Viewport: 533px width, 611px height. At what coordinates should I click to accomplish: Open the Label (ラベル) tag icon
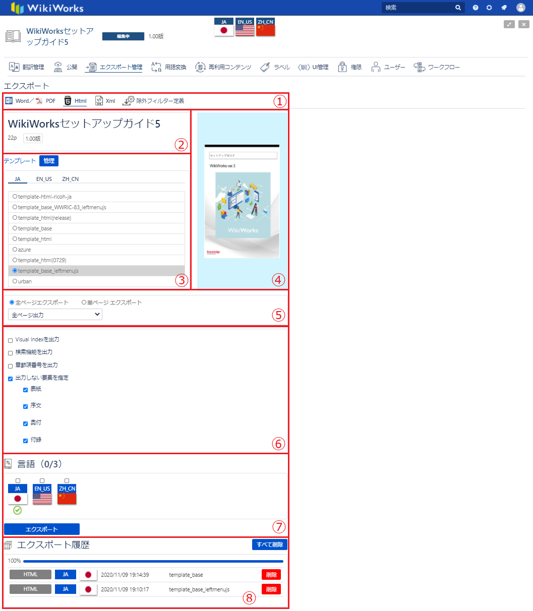[266, 67]
